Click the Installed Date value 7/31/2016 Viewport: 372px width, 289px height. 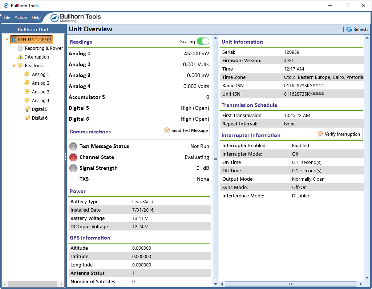tap(143, 210)
